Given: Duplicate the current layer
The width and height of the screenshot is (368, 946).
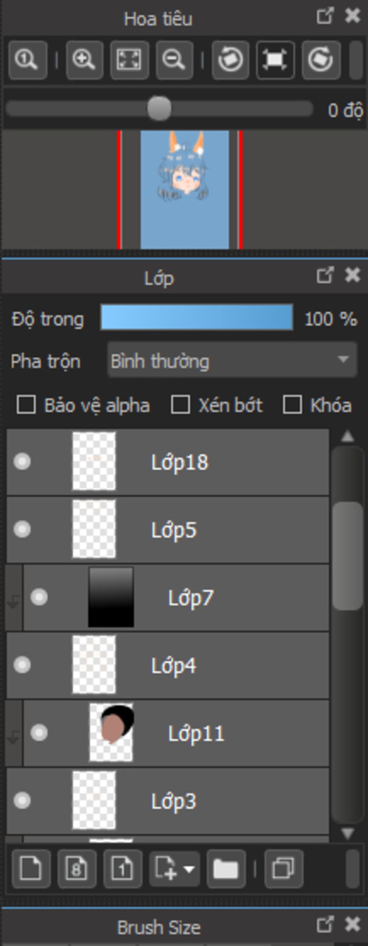Looking at the screenshot, I should 284,869.
